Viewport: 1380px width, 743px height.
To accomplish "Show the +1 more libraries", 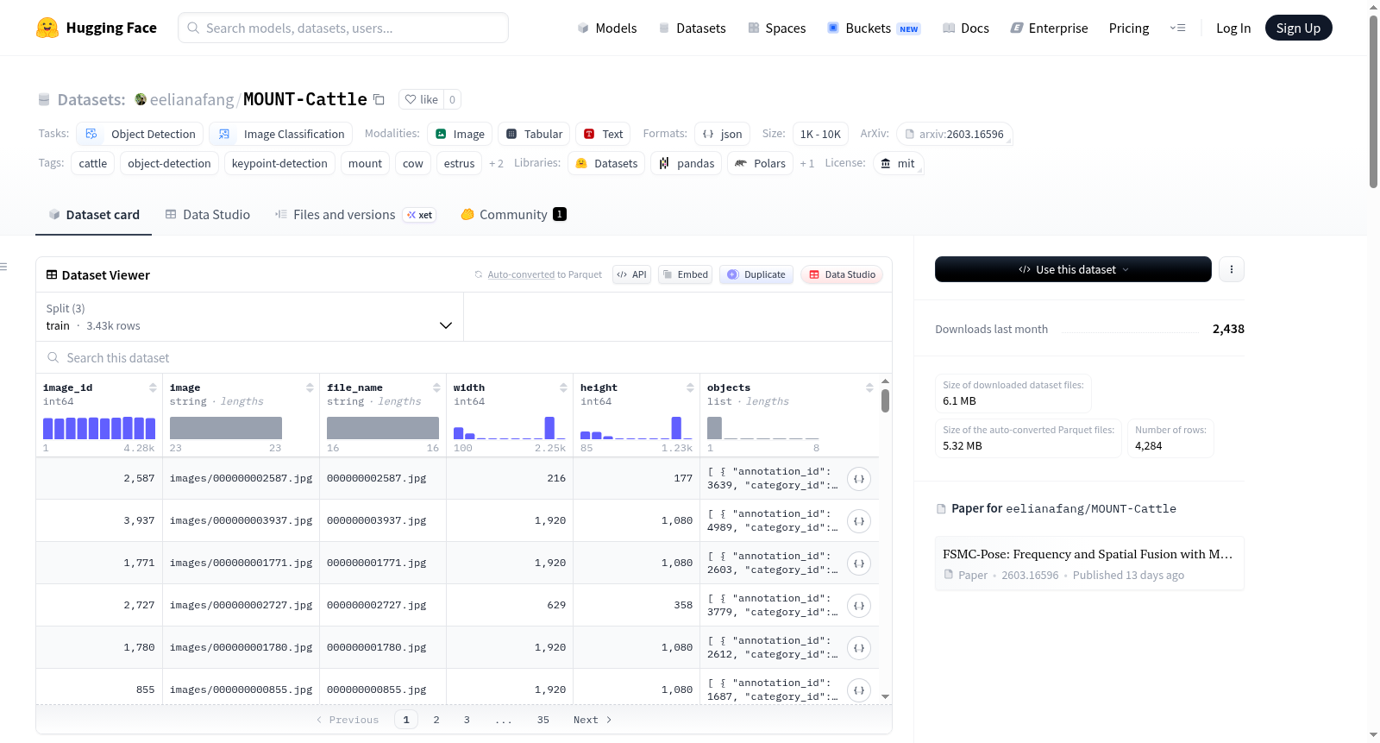I will (x=806, y=163).
